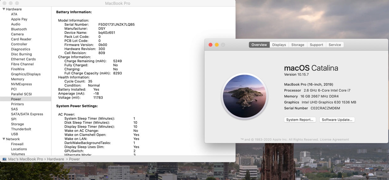Open Software Update
The height and width of the screenshot is (180, 389).
point(337,120)
